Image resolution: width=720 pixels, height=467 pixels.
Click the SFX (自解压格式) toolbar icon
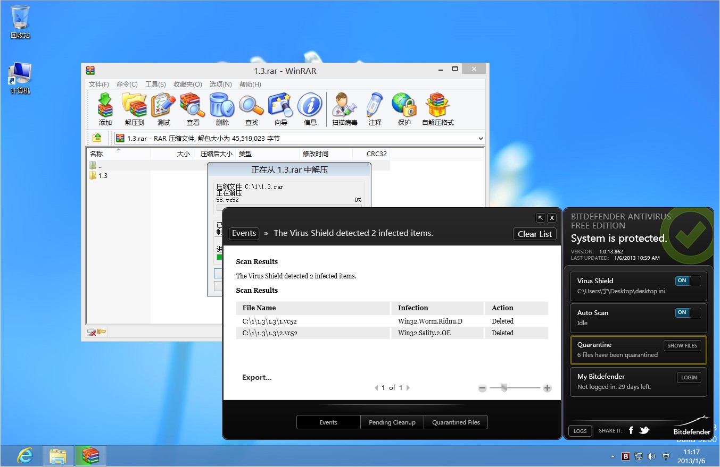[x=438, y=109]
